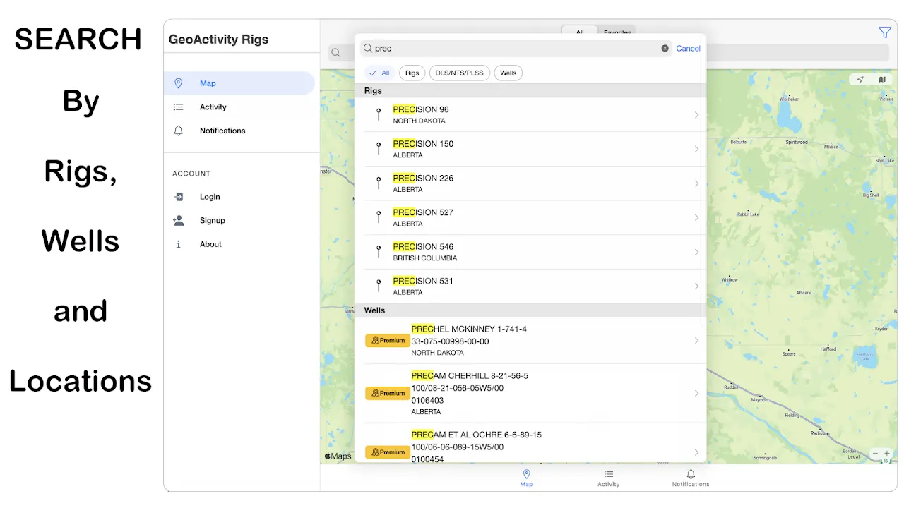Select the All filter chip

(379, 73)
